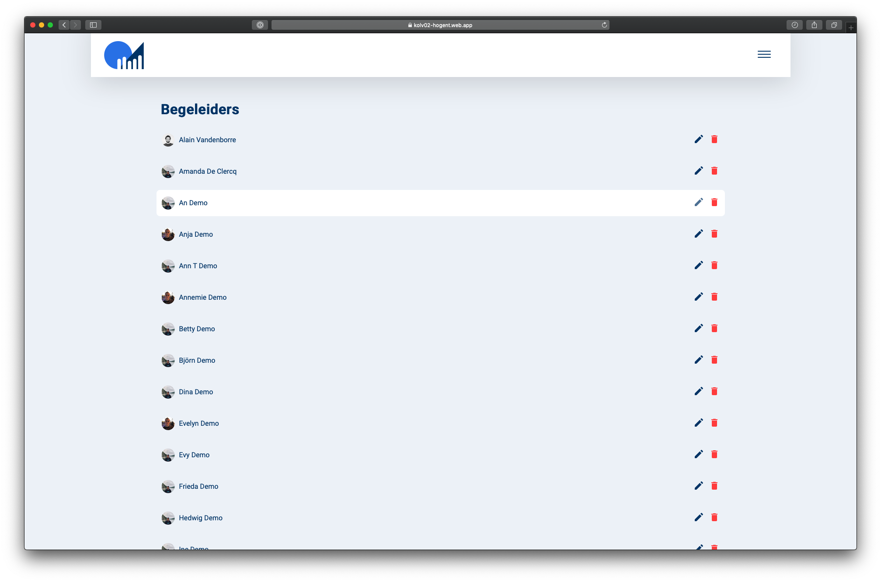
Task: Edit Betty Demo using pencil icon
Action: (x=699, y=328)
